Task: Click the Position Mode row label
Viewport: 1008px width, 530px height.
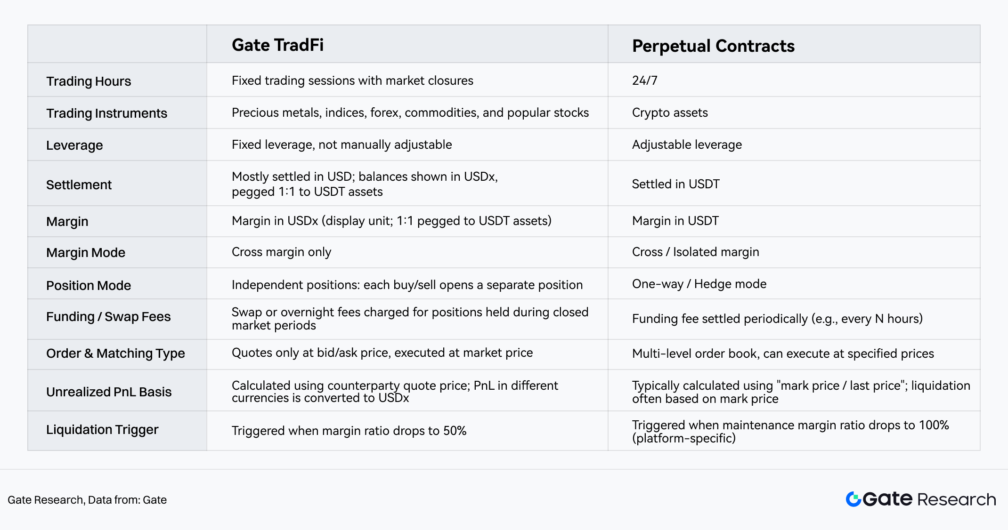Action: pos(89,285)
